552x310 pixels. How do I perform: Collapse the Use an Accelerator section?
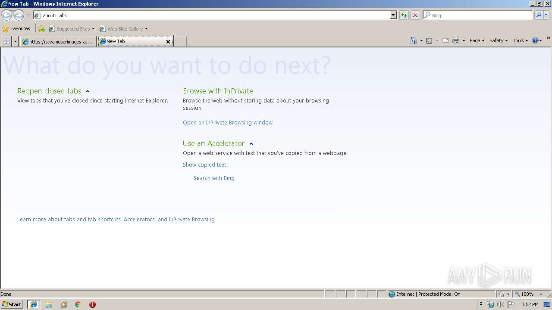(x=251, y=144)
